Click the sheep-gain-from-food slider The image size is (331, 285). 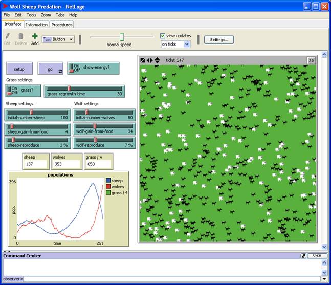point(37,129)
